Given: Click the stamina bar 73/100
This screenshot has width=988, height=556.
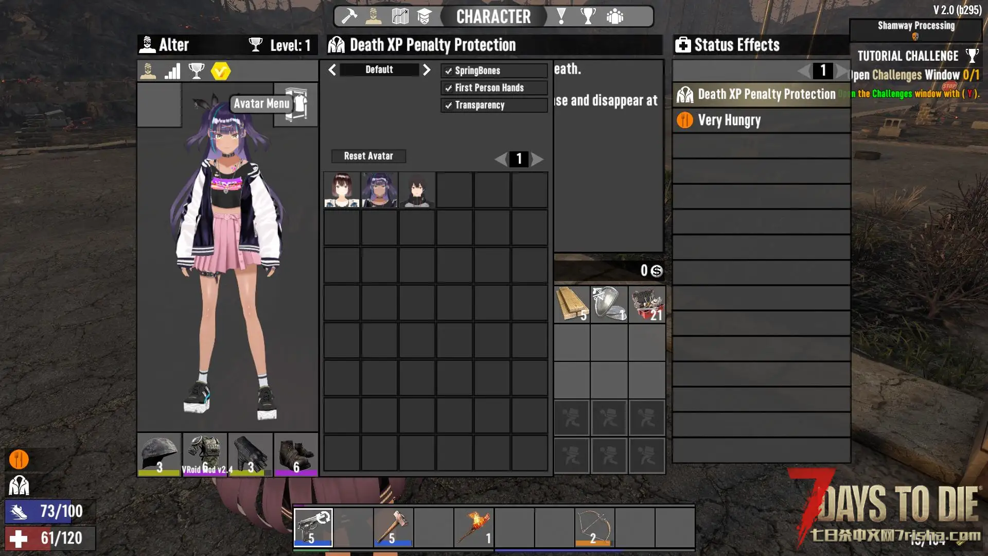Looking at the screenshot, I should click(x=50, y=512).
